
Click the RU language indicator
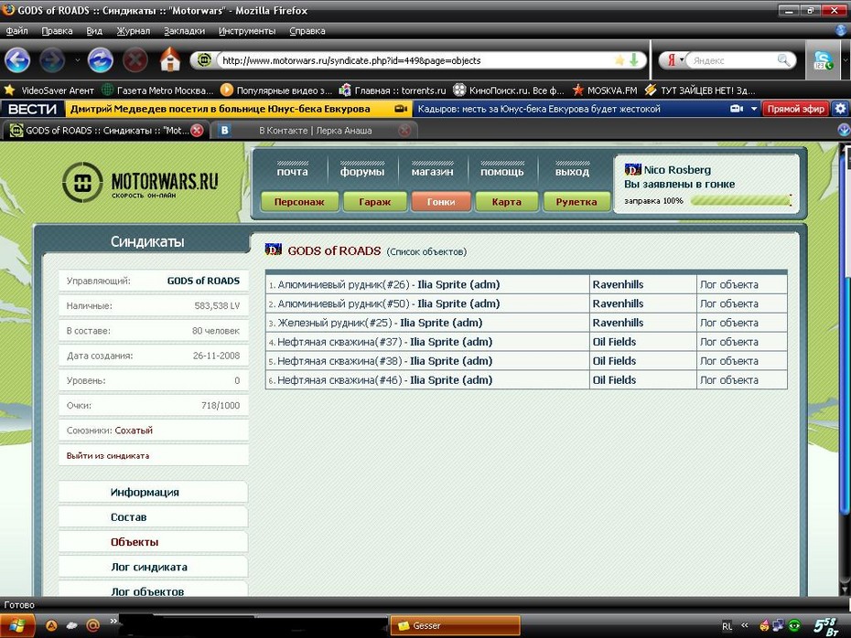(727, 627)
